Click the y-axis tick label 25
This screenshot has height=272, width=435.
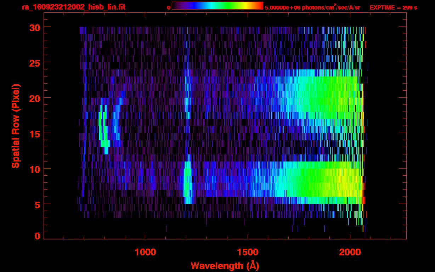point(35,63)
